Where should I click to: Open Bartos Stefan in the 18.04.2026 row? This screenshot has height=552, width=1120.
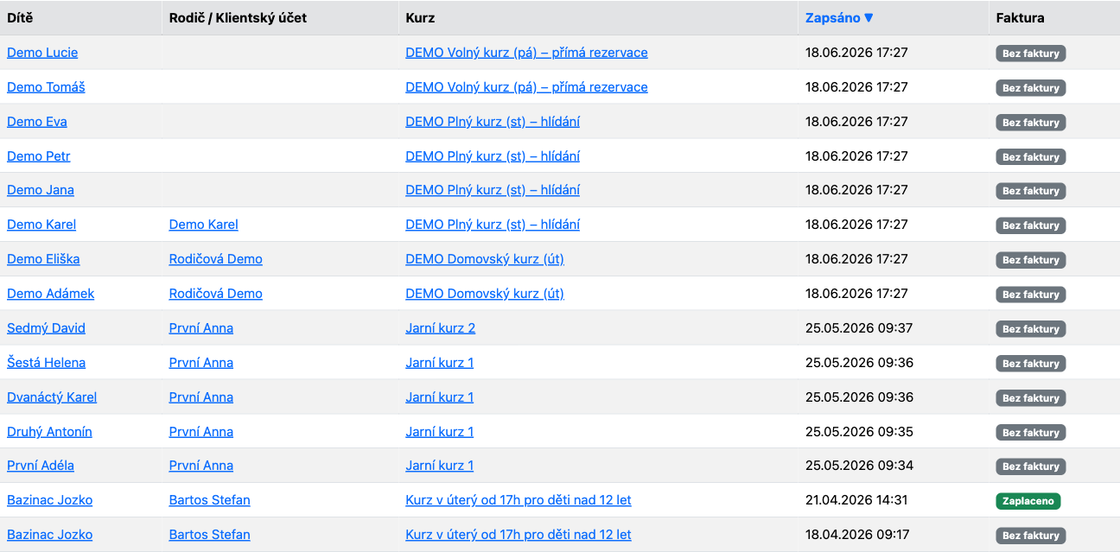tap(210, 535)
